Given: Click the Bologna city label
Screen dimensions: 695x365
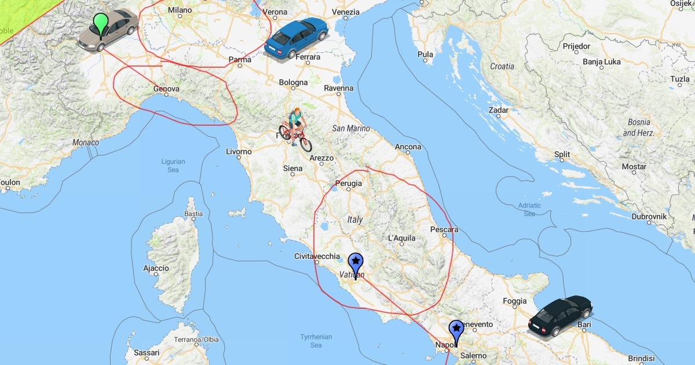Looking at the screenshot, I should [x=294, y=83].
